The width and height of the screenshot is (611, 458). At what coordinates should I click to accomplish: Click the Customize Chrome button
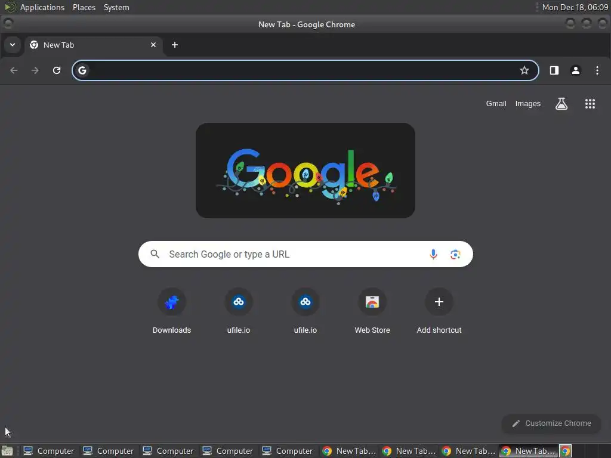click(551, 423)
